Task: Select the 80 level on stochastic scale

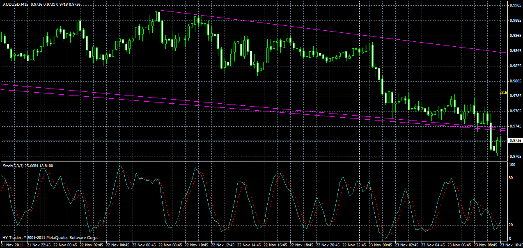Action: 512,178
